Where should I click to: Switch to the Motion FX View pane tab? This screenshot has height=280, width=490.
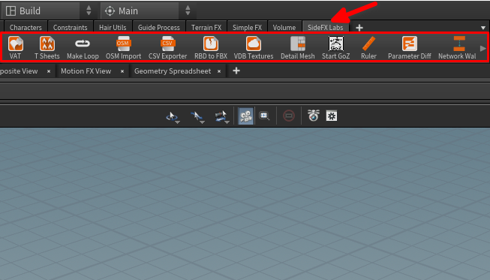[86, 71]
